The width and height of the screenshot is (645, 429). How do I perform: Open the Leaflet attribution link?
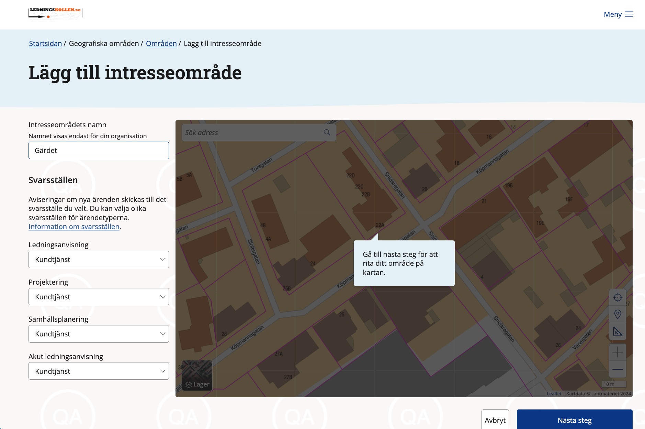click(x=554, y=394)
